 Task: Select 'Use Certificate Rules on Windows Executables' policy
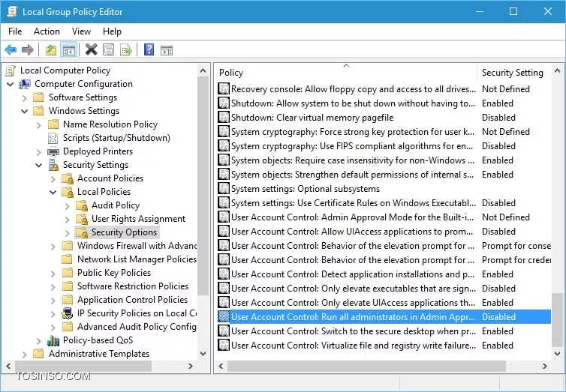pyautogui.click(x=384, y=203)
